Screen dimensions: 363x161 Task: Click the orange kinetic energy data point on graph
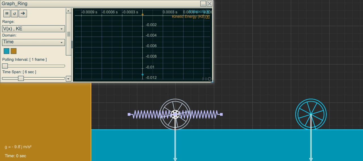(x=142, y=14)
